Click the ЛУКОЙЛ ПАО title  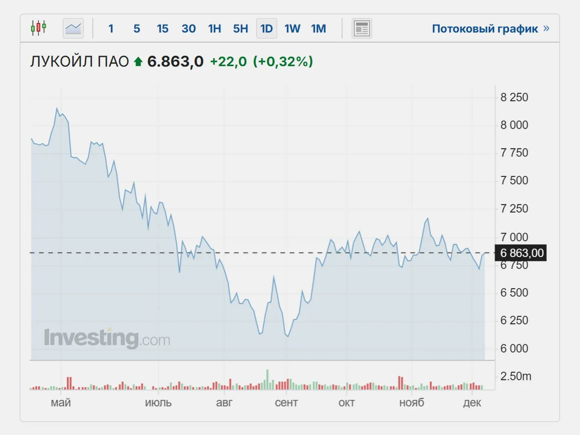tap(79, 61)
